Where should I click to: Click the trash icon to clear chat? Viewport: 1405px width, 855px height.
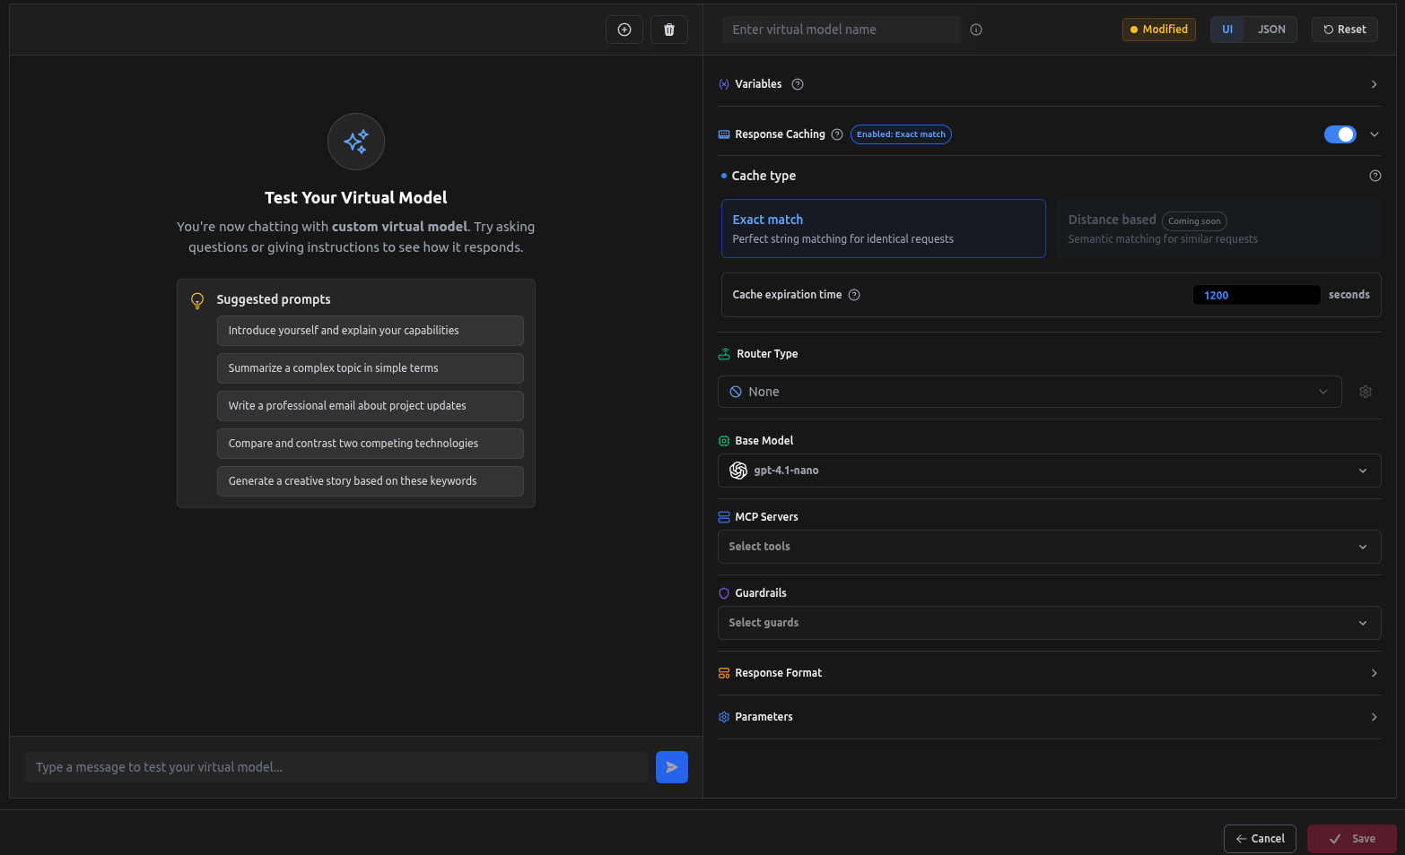tap(669, 30)
